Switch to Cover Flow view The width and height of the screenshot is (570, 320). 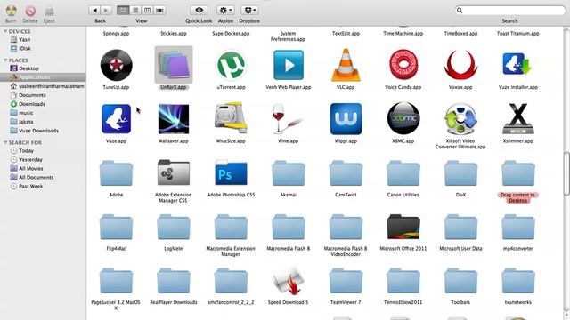tap(160, 10)
